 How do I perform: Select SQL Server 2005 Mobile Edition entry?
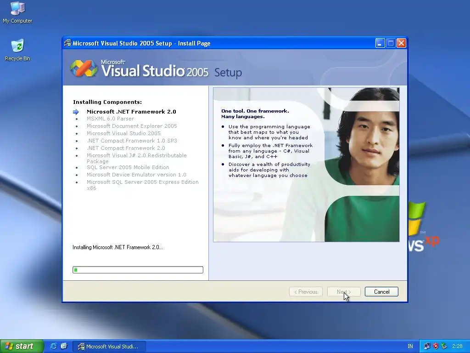[x=128, y=167]
